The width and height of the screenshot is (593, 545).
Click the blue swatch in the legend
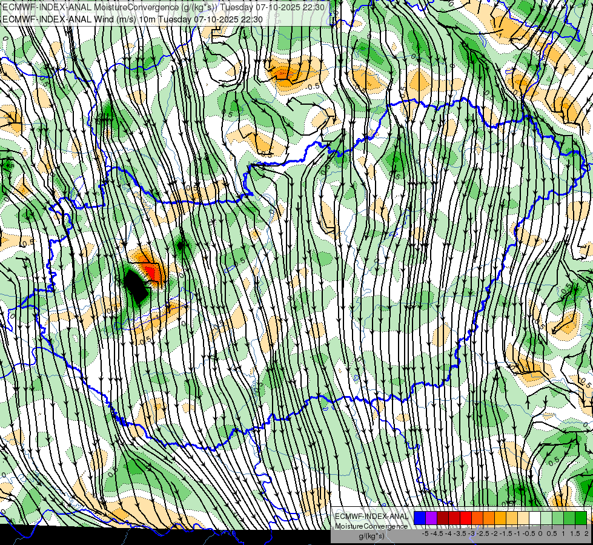tap(420, 518)
